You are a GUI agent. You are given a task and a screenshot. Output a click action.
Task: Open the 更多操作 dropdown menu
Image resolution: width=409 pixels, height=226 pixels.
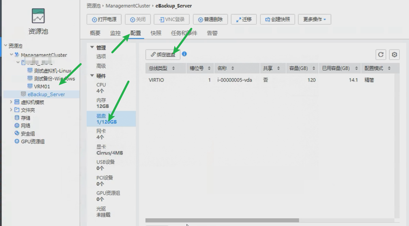pos(315,19)
